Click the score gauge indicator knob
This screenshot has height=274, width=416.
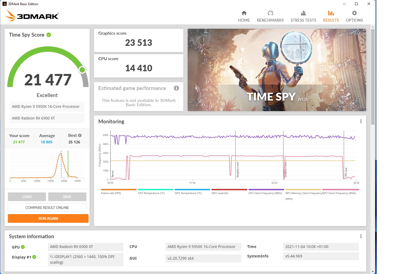(x=82, y=70)
